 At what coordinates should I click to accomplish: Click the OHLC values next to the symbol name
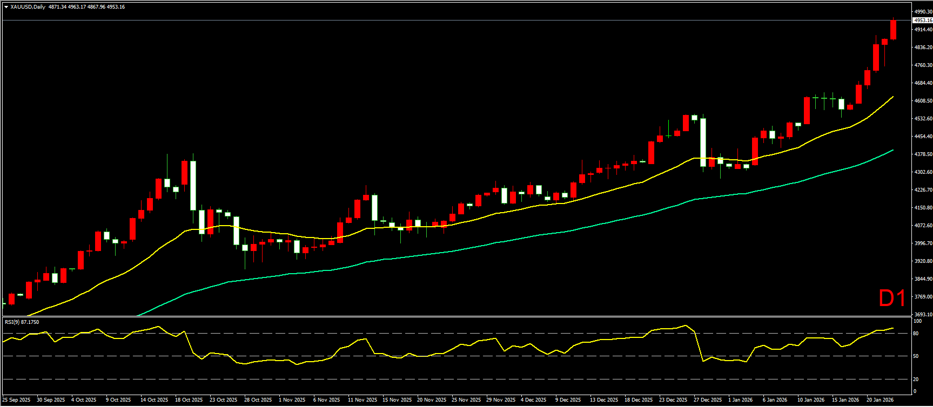click(x=86, y=7)
